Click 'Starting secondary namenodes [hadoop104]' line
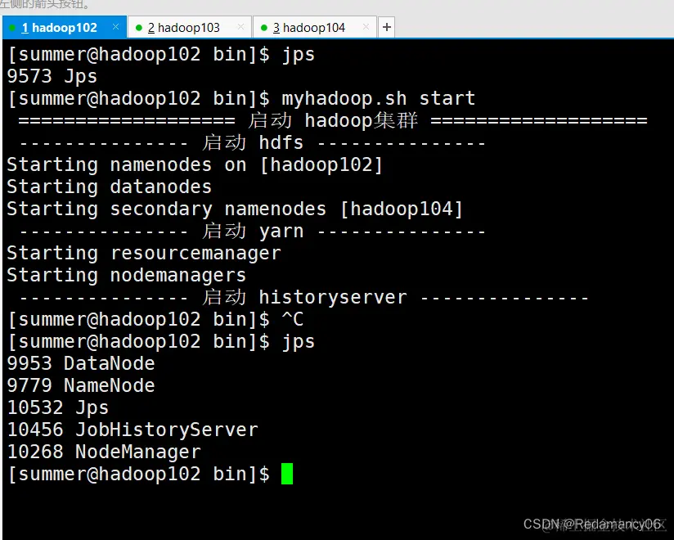This screenshot has width=674, height=540. (235, 209)
